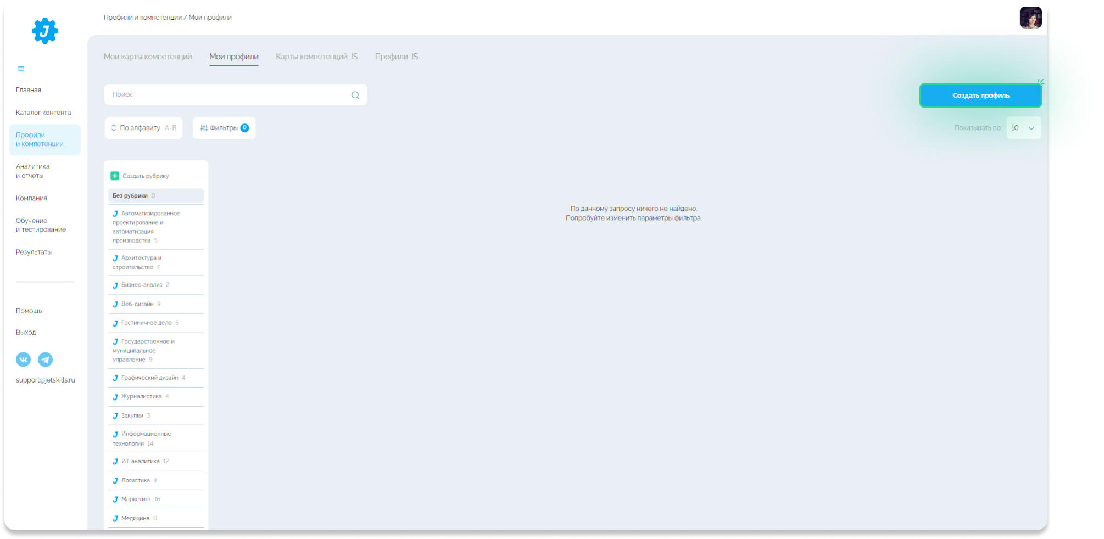Image resolution: width=1104 pixels, height=539 pixels.
Task: Open Каталог контента in sidebar
Action: point(43,113)
